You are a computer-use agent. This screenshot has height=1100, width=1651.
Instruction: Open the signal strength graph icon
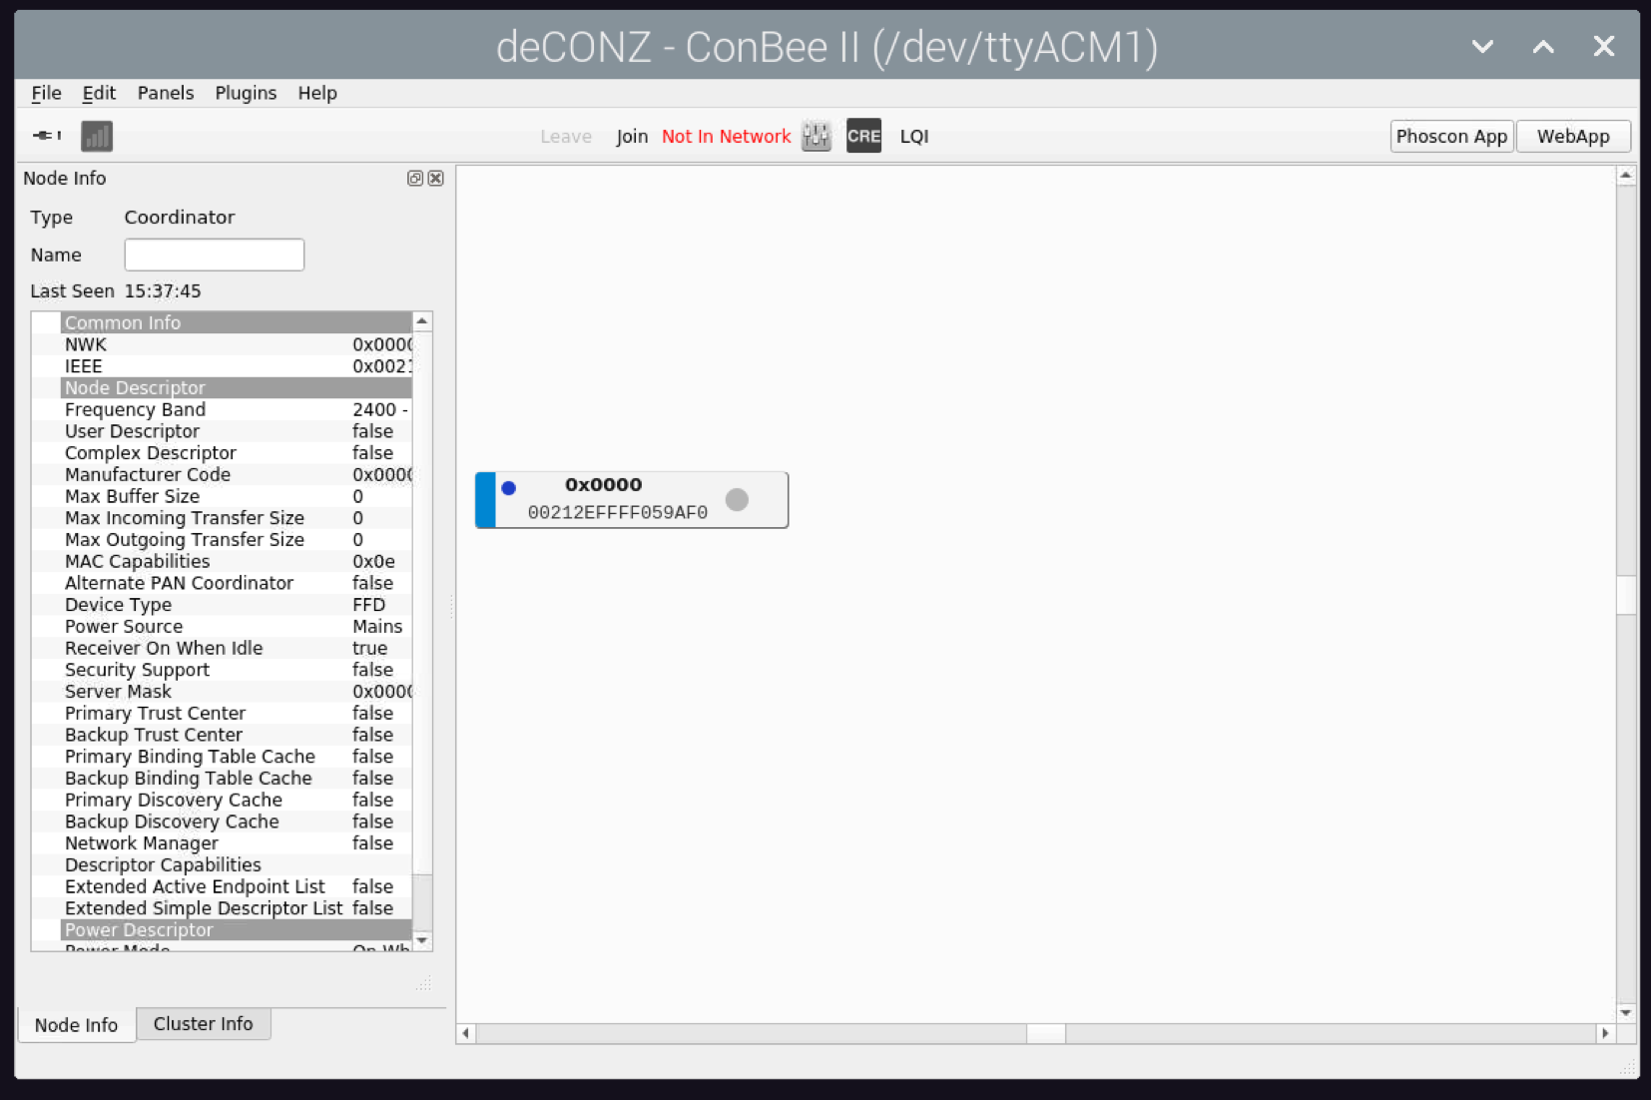(x=96, y=136)
